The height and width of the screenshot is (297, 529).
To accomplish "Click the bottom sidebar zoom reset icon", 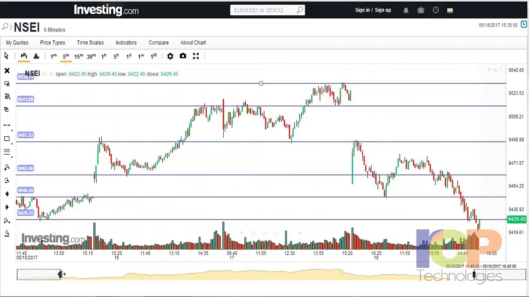I will click(7, 234).
